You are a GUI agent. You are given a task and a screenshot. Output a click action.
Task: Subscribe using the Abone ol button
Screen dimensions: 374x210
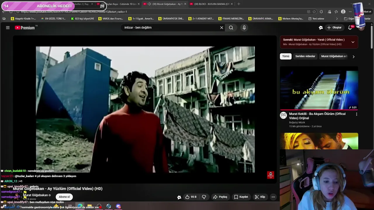[x=64, y=197]
